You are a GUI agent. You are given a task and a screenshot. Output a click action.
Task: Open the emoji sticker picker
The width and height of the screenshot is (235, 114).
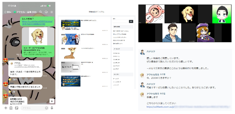click(46, 108)
